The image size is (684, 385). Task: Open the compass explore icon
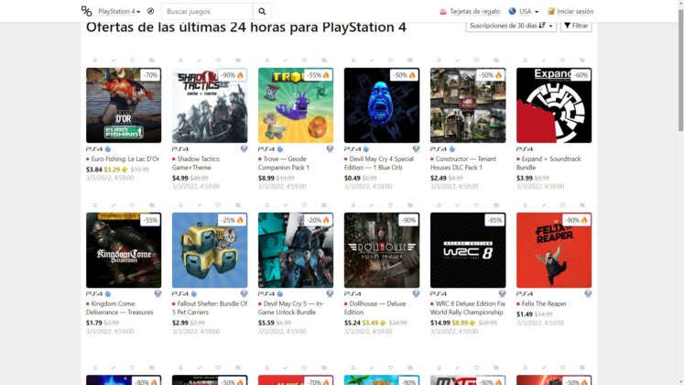pyautogui.click(x=150, y=11)
